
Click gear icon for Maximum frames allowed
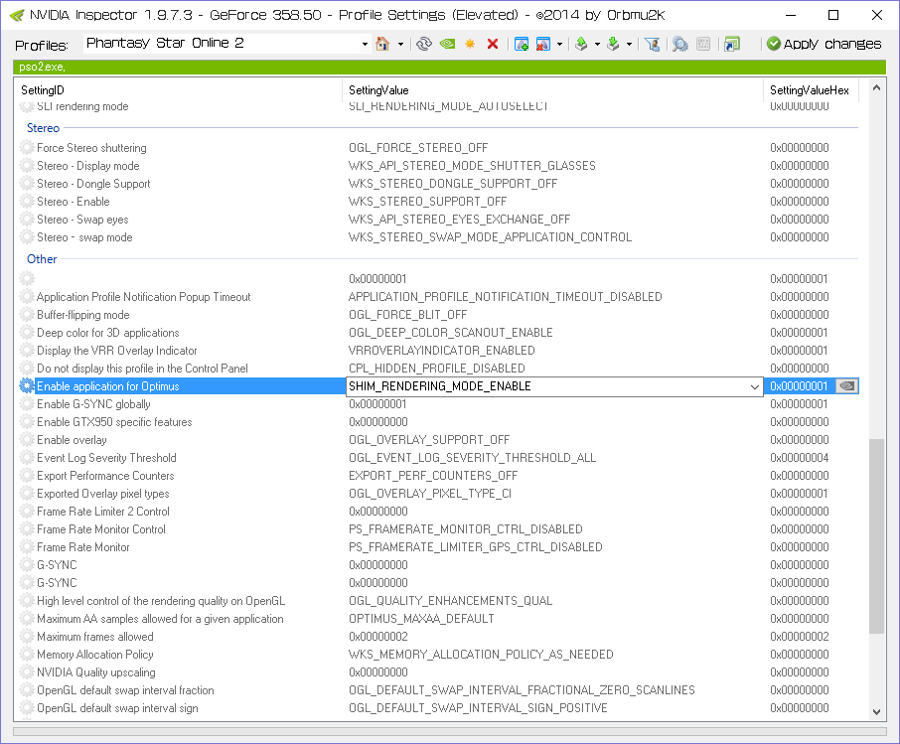click(27, 637)
